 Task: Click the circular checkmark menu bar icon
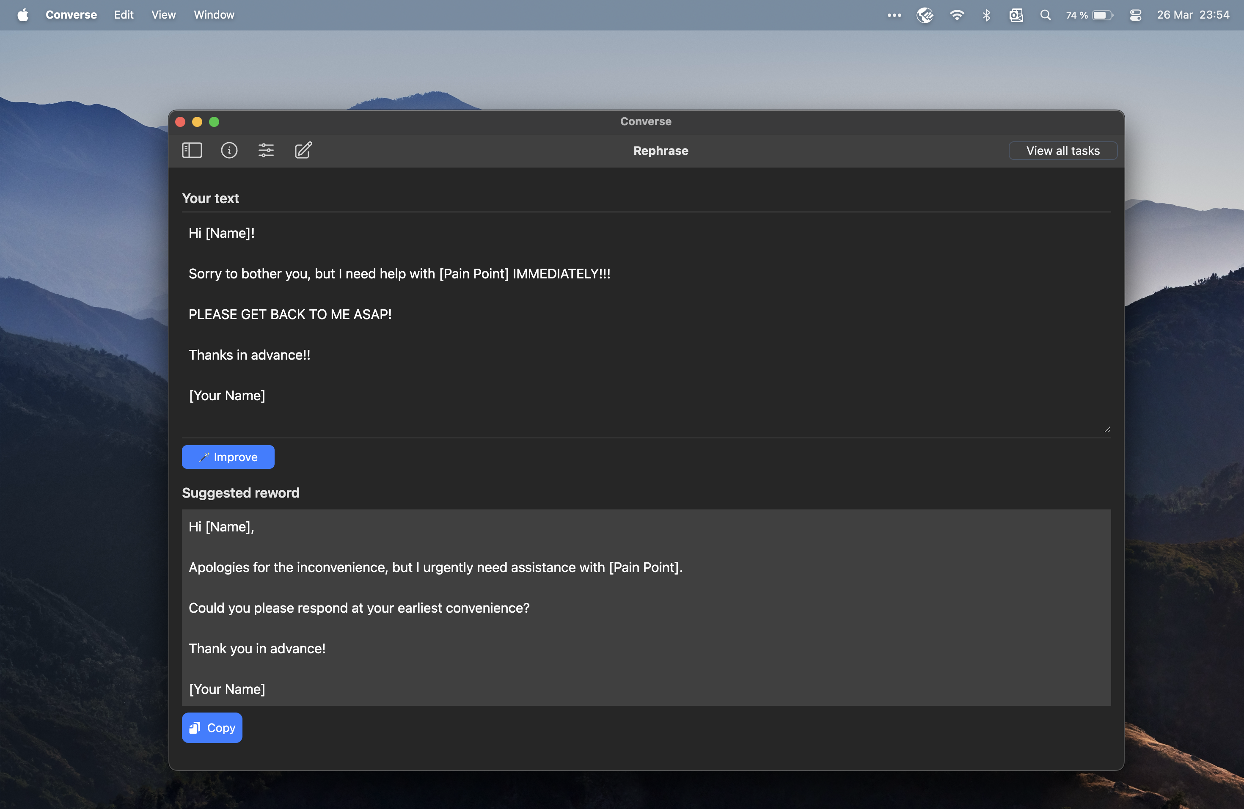(x=925, y=15)
